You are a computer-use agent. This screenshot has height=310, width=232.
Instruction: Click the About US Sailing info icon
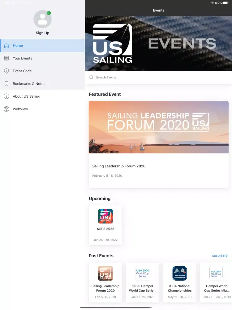click(x=6, y=96)
